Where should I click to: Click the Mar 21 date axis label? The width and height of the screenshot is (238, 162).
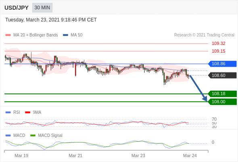(x=75, y=156)
